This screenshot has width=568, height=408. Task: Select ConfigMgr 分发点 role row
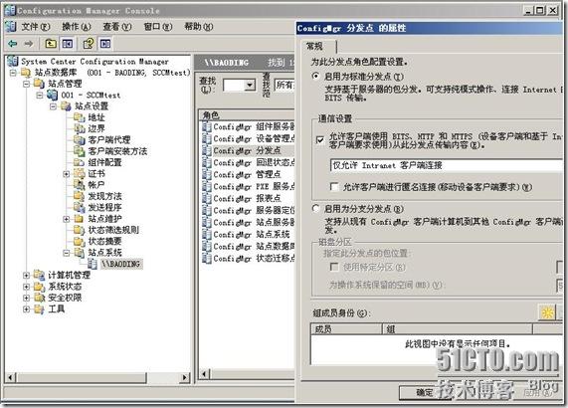[248, 150]
